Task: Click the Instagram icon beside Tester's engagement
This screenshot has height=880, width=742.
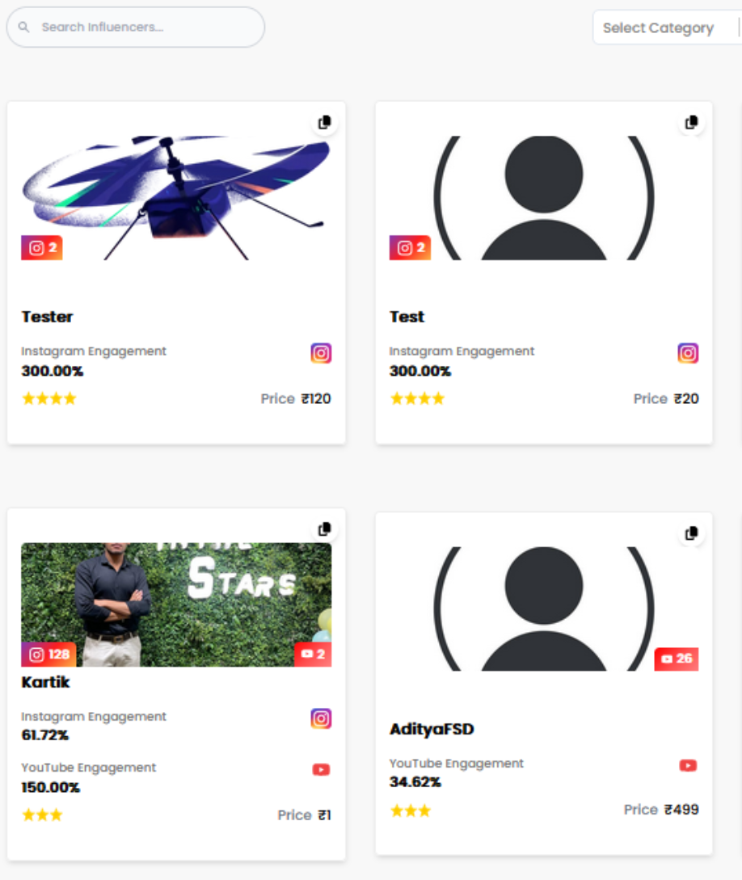Action: coord(321,353)
